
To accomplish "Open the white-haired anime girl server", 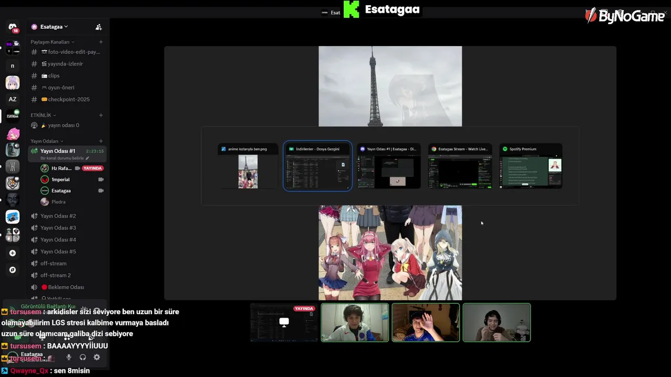I will [13, 83].
